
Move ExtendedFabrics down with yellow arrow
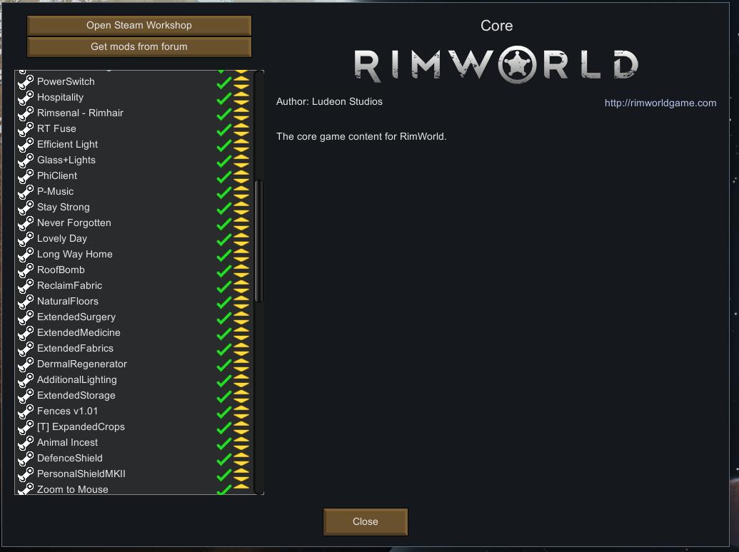tap(241, 352)
